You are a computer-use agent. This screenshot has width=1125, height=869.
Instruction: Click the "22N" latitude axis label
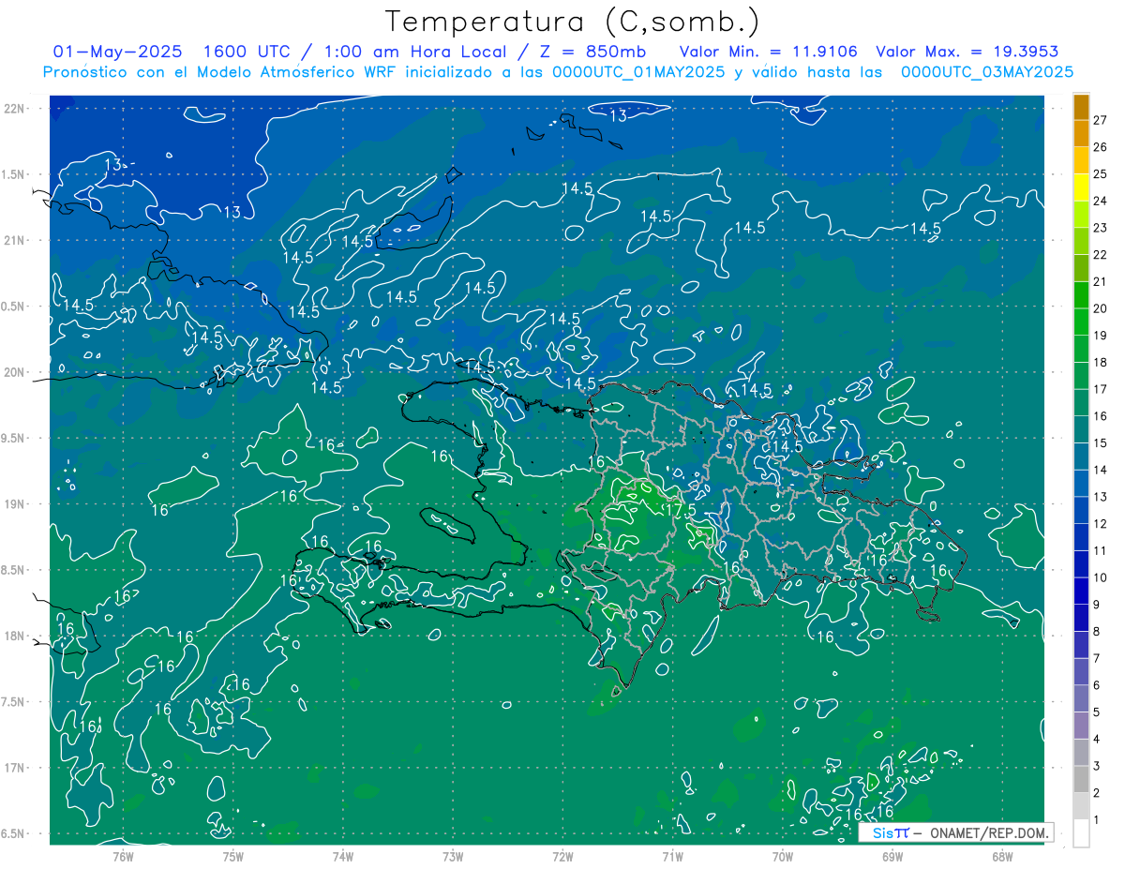[16, 109]
